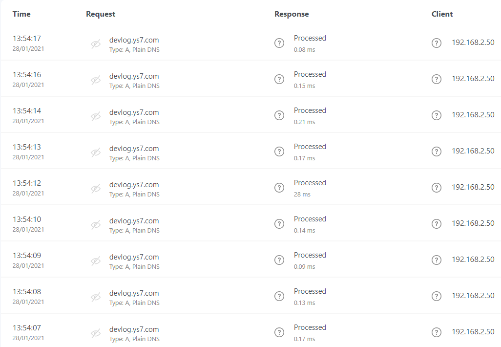Click crossed-eye icon in 13:54:08 request row

coord(96,297)
